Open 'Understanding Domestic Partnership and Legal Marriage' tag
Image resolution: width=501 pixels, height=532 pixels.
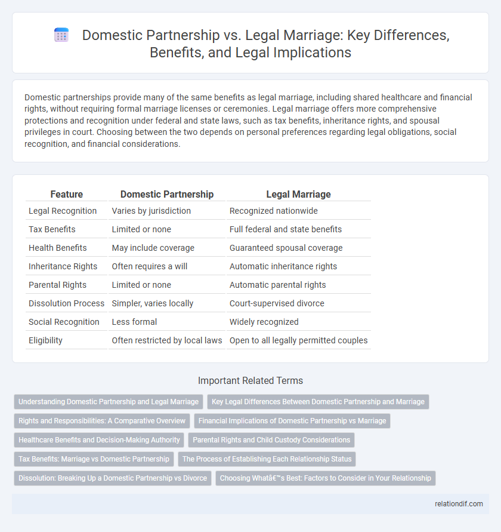pos(109,402)
